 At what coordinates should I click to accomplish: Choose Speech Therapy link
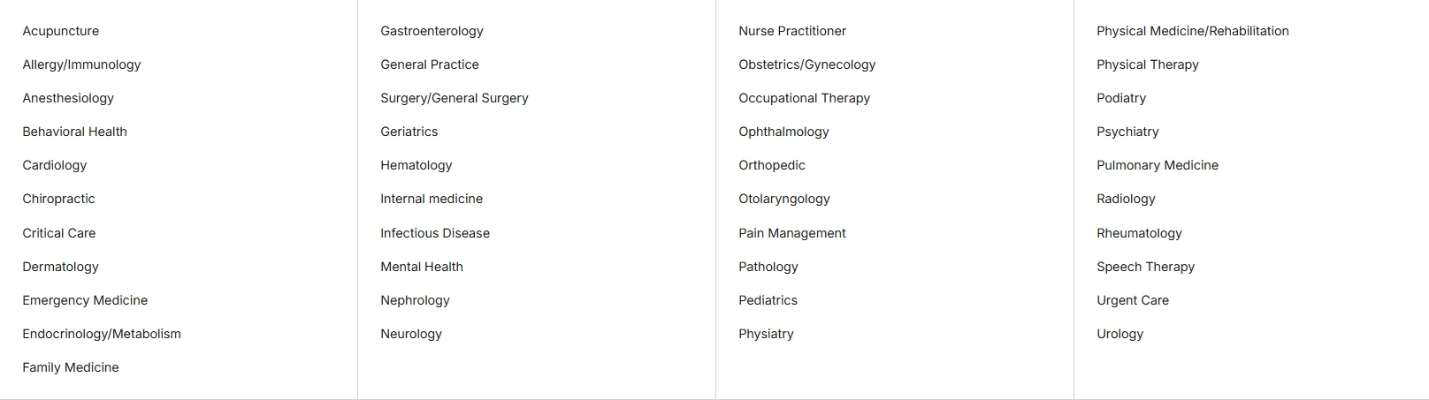(x=1145, y=267)
